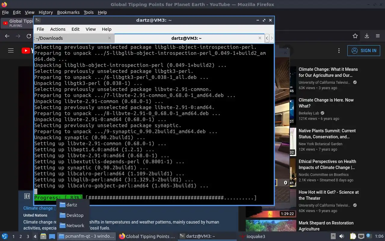
Task: Open Firefox Bookmarks menu
Action: 68,12
